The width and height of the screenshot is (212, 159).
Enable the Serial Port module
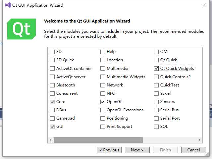pyautogui.click(x=156, y=118)
